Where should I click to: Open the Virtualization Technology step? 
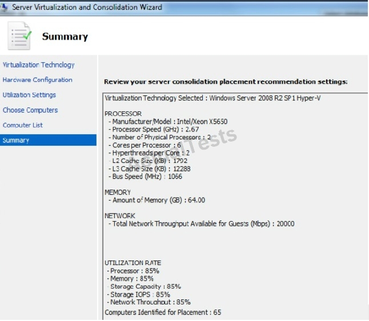tap(39, 65)
